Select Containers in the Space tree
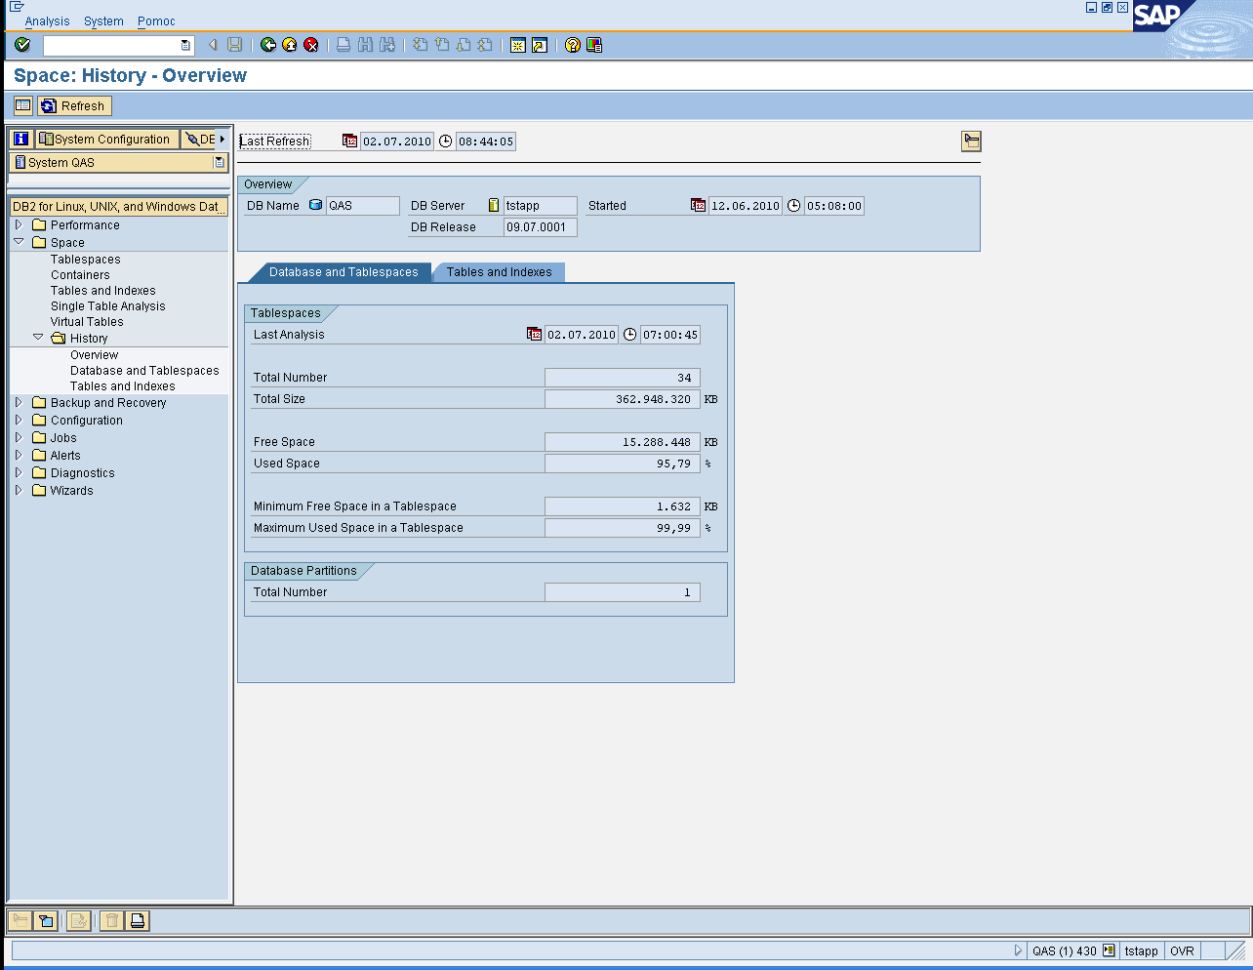The height and width of the screenshot is (970, 1253). (x=80, y=275)
